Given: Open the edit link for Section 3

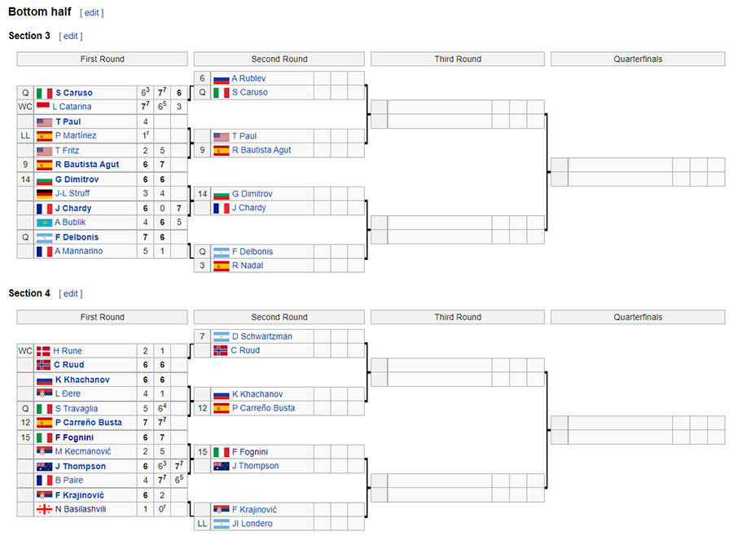Looking at the screenshot, I should pos(71,37).
